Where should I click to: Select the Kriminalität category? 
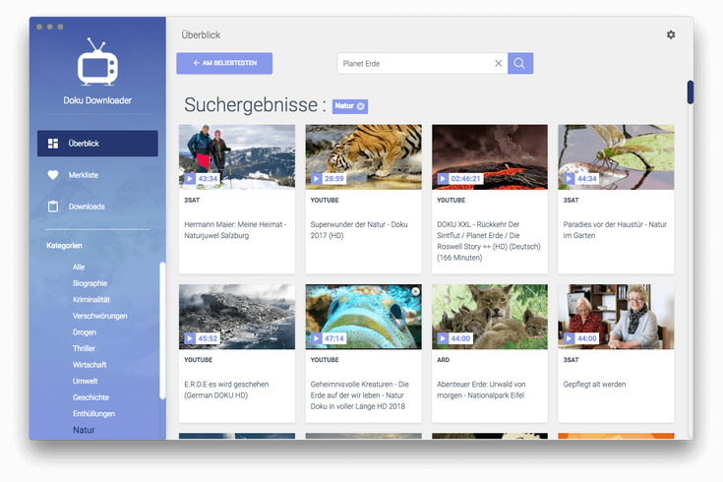click(x=91, y=300)
